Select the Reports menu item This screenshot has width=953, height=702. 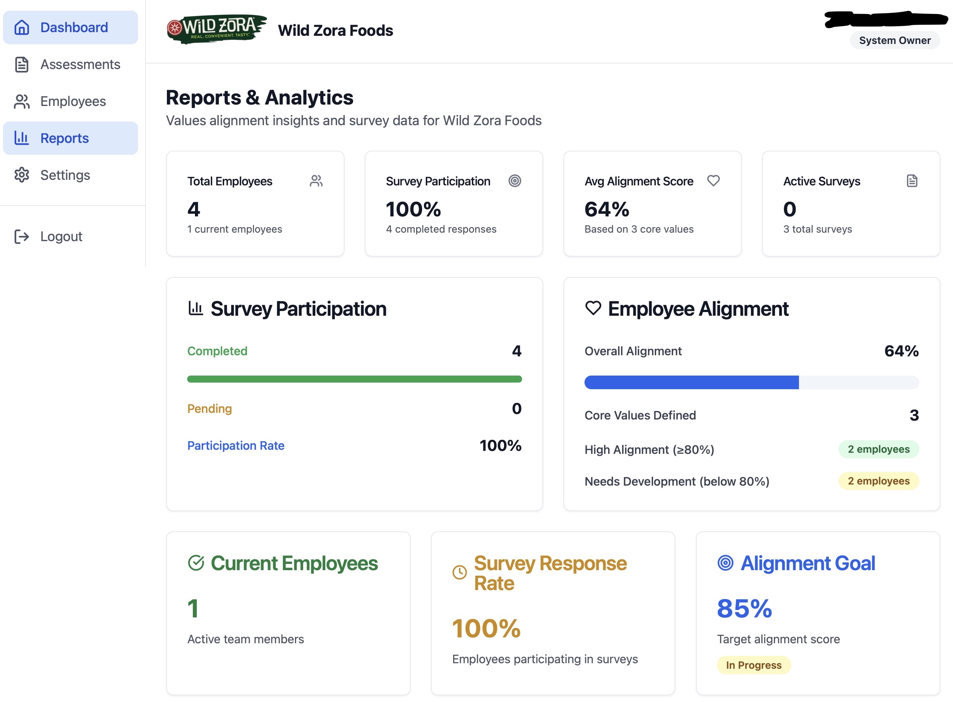tap(64, 138)
